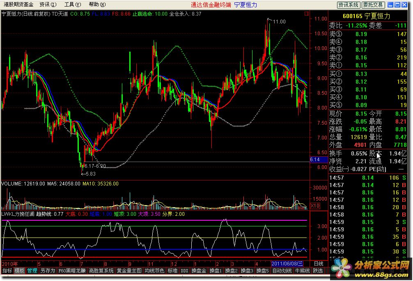The height and width of the screenshot is (281, 413).
Task: Click the 止赢逃命: 10.00 label
Action: click(149, 14)
